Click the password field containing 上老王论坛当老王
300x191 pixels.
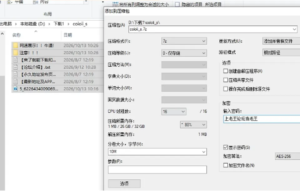pos(262,119)
